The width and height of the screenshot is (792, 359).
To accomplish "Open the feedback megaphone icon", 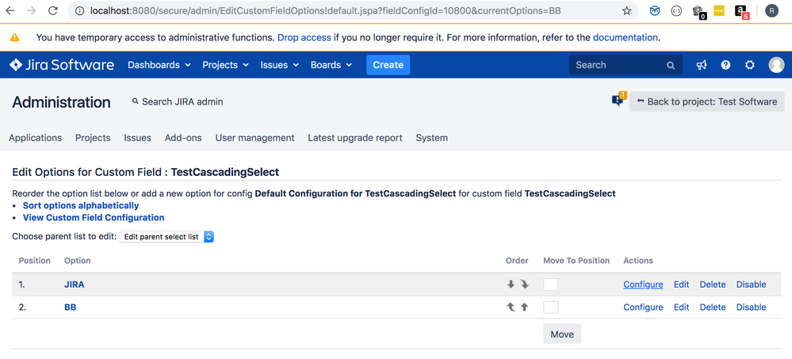I will pyautogui.click(x=702, y=65).
